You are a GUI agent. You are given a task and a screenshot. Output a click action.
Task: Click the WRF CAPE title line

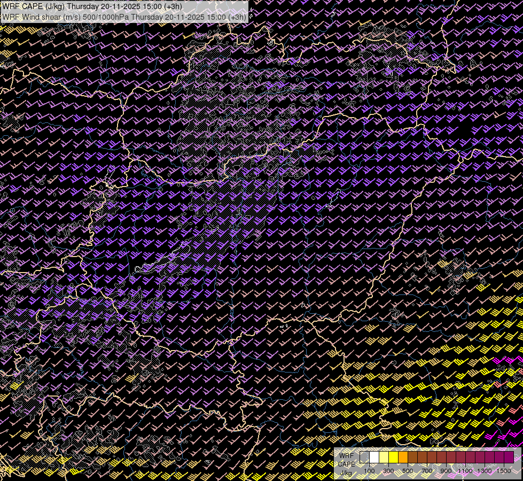click(92, 6)
